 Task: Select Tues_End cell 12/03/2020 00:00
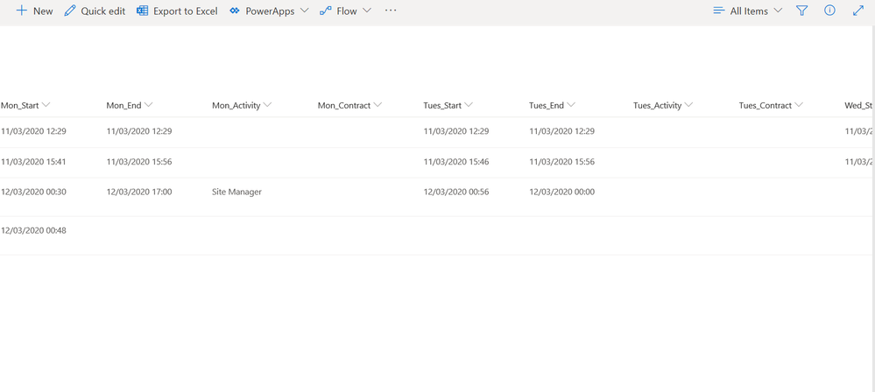(x=562, y=192)
